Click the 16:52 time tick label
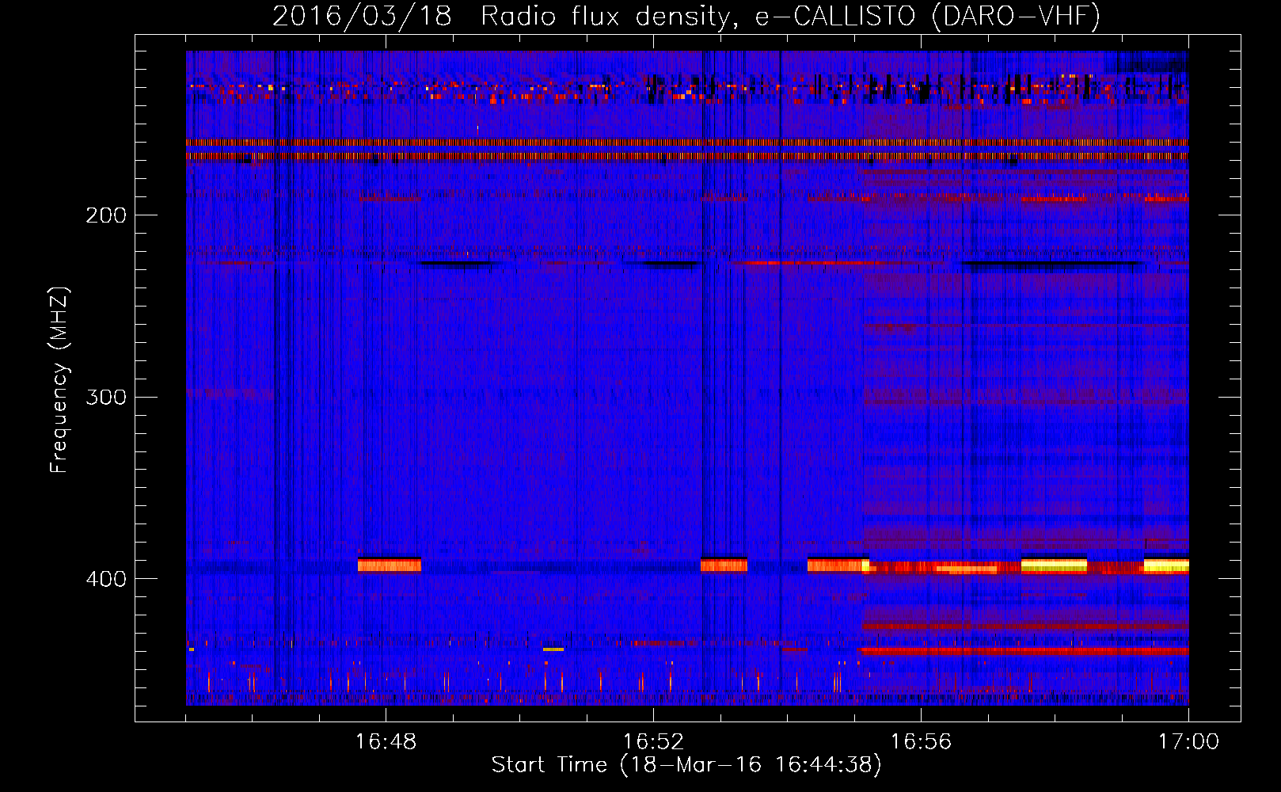Screen dimensions: 1281x792 653,742
